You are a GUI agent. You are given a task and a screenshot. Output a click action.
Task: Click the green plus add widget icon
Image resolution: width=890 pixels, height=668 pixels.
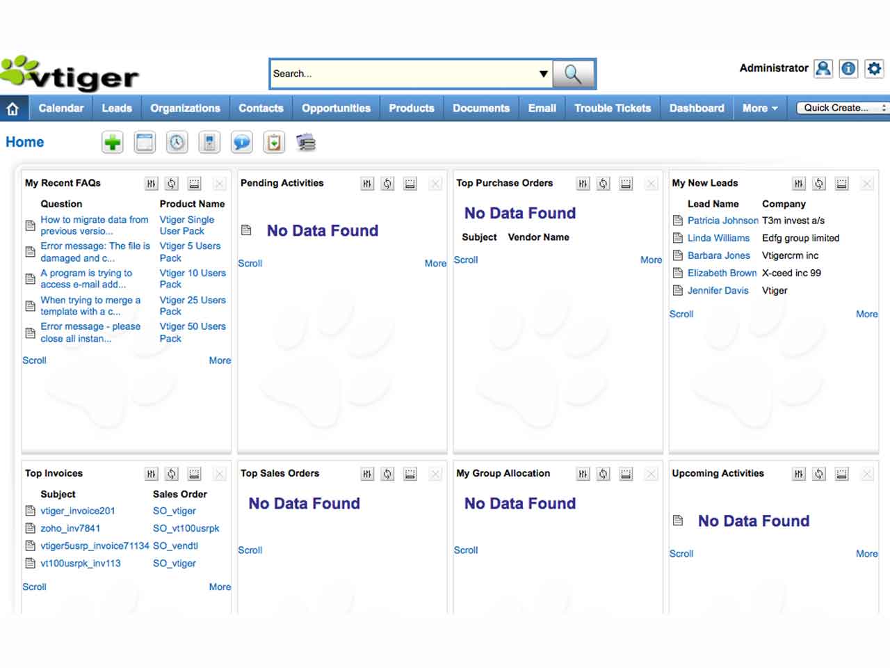pos(112,143)
